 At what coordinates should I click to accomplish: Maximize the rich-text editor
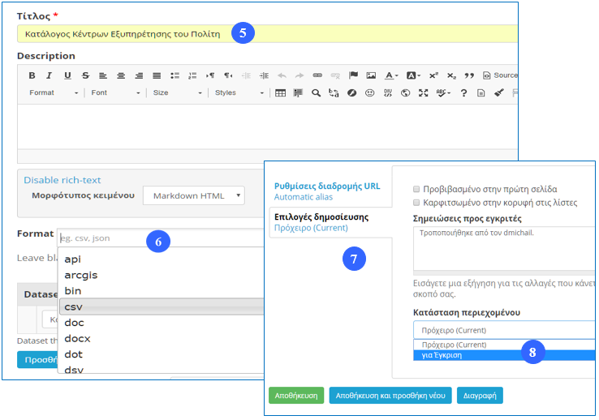tap(423, 93)
